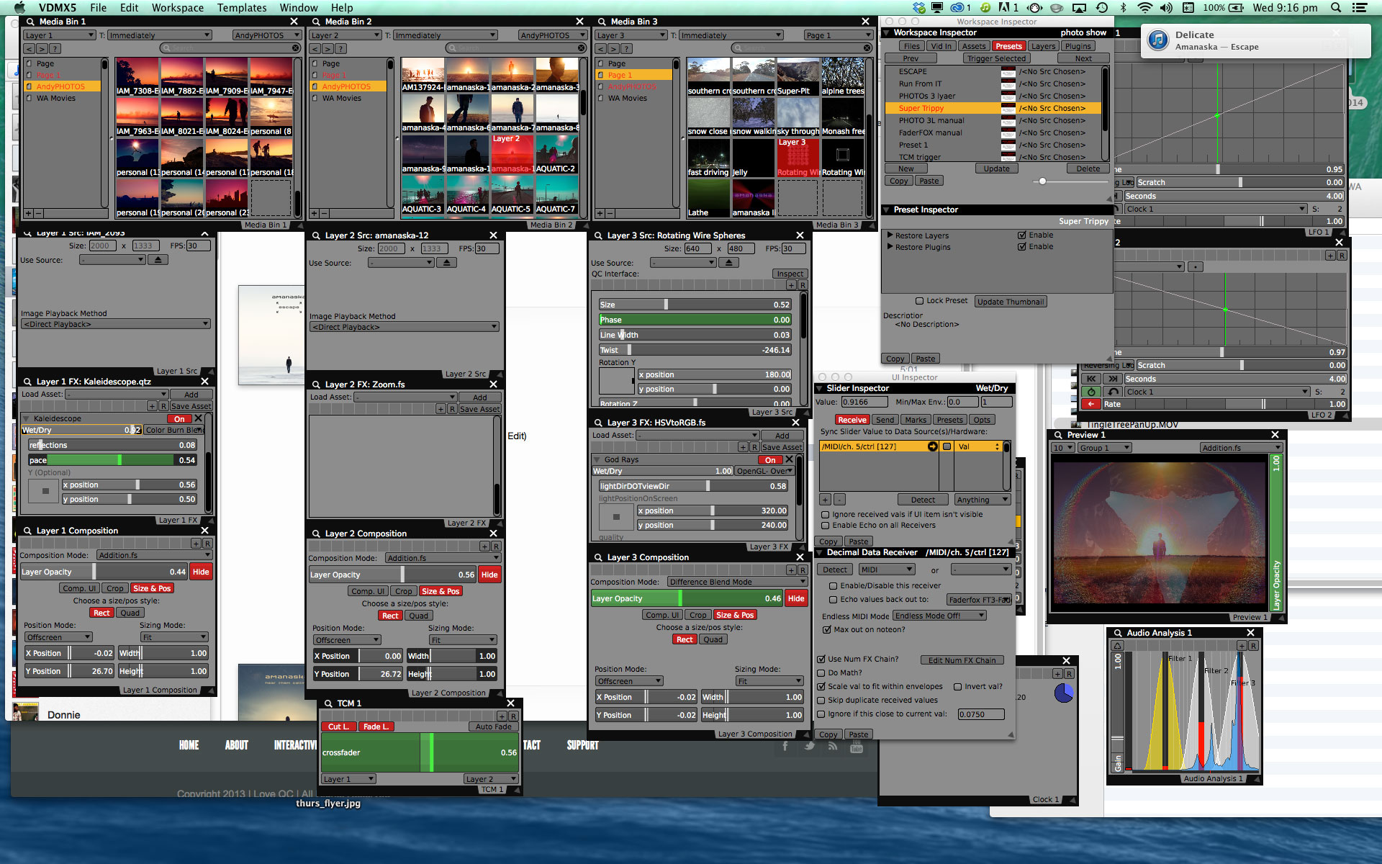Uncheck 'Max out on noteon?'

tap(827, 630)
